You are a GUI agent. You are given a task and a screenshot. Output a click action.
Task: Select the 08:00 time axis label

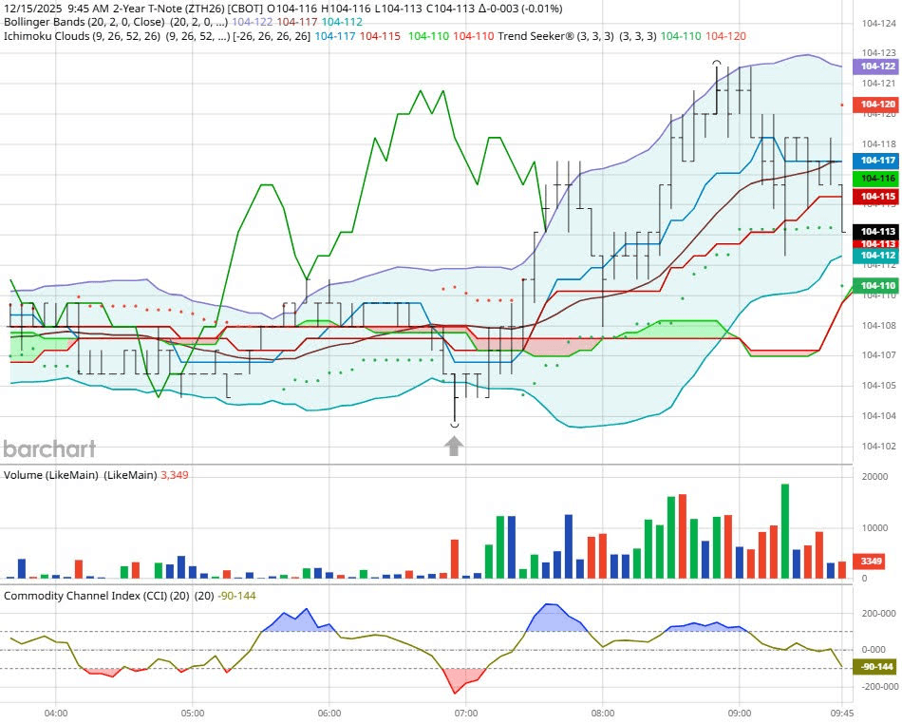point(602,713)
